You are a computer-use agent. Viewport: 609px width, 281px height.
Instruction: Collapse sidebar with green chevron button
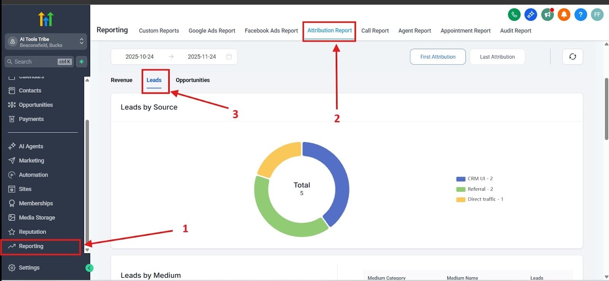coord(89,268)
